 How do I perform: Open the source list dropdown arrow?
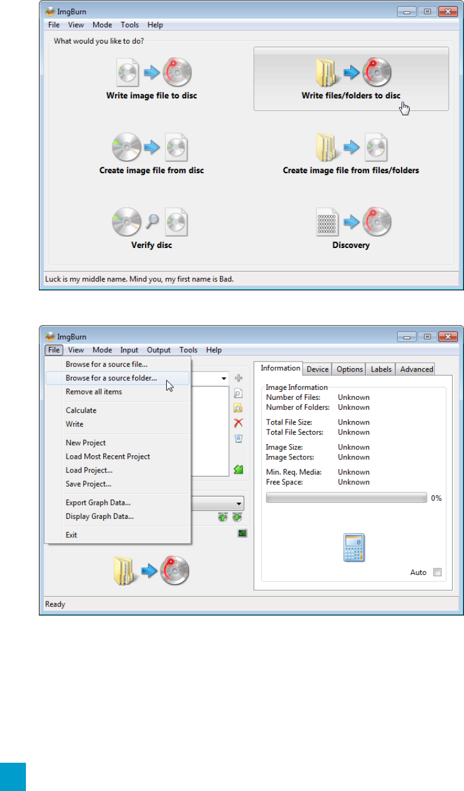[x=225, y=378]
